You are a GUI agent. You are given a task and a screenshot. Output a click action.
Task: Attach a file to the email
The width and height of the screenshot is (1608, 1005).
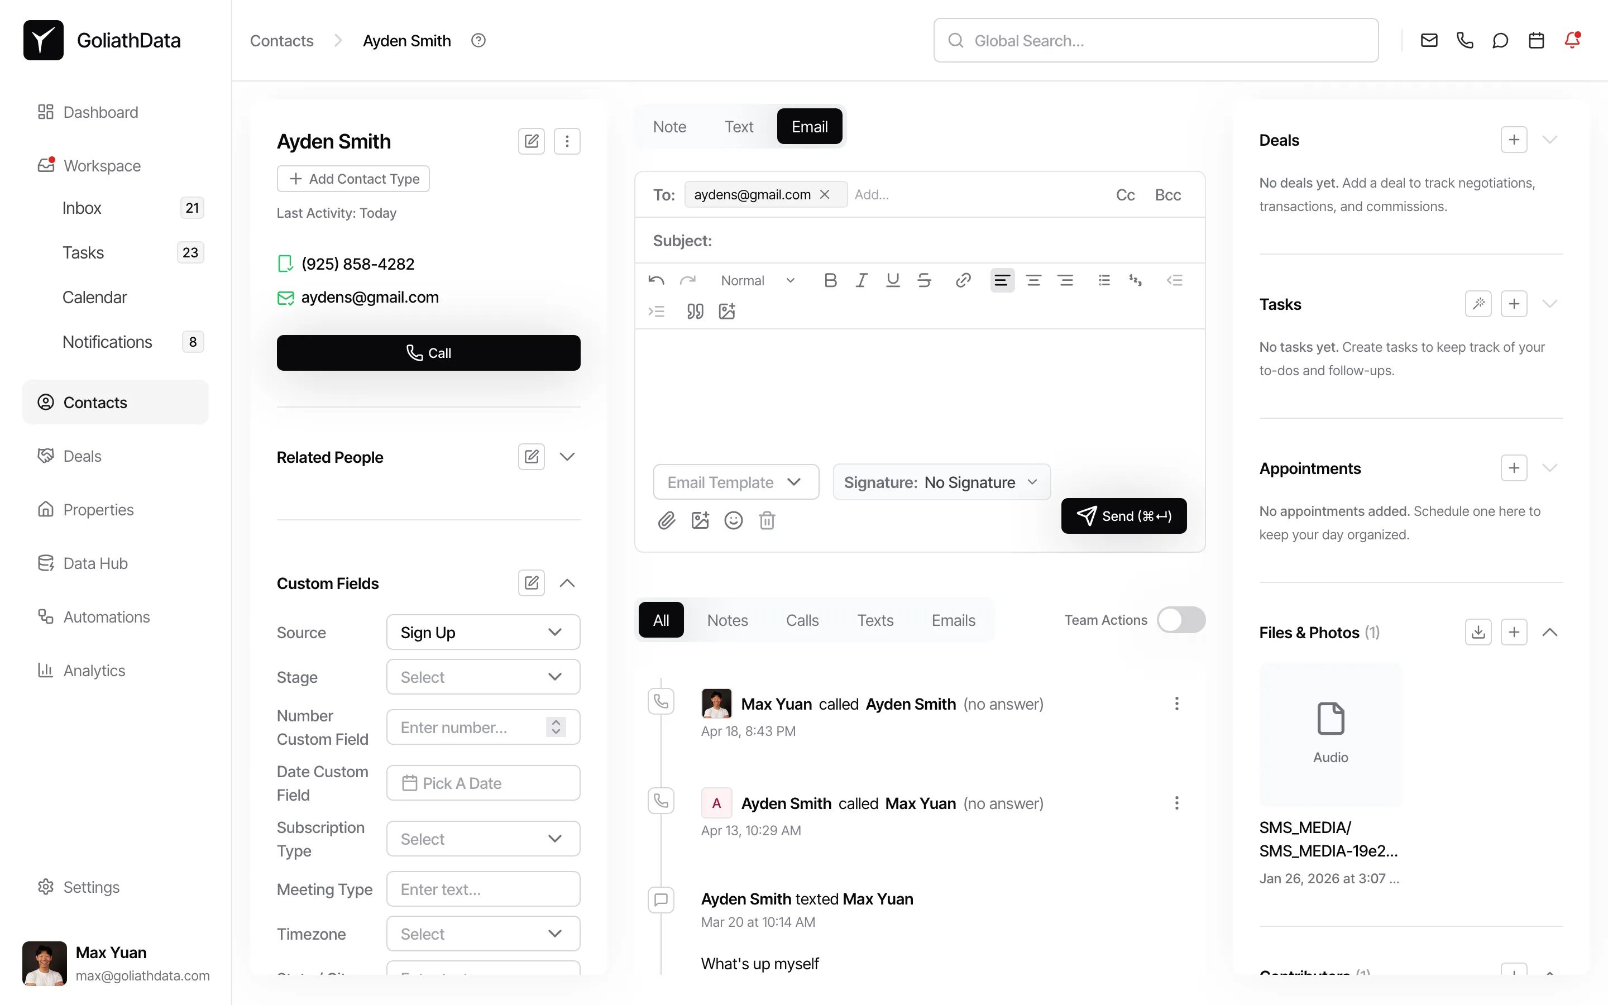pos(667,520)
